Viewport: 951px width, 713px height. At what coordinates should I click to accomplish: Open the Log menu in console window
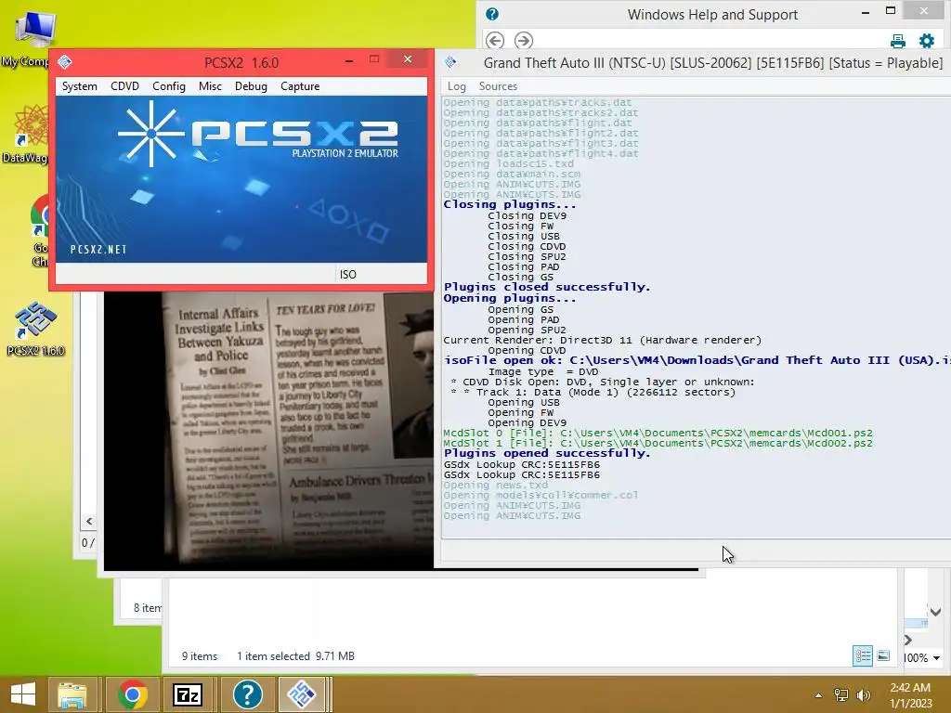pos(456,86)
